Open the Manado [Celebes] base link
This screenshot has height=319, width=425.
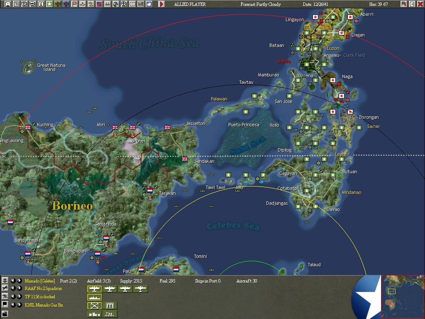40,281
